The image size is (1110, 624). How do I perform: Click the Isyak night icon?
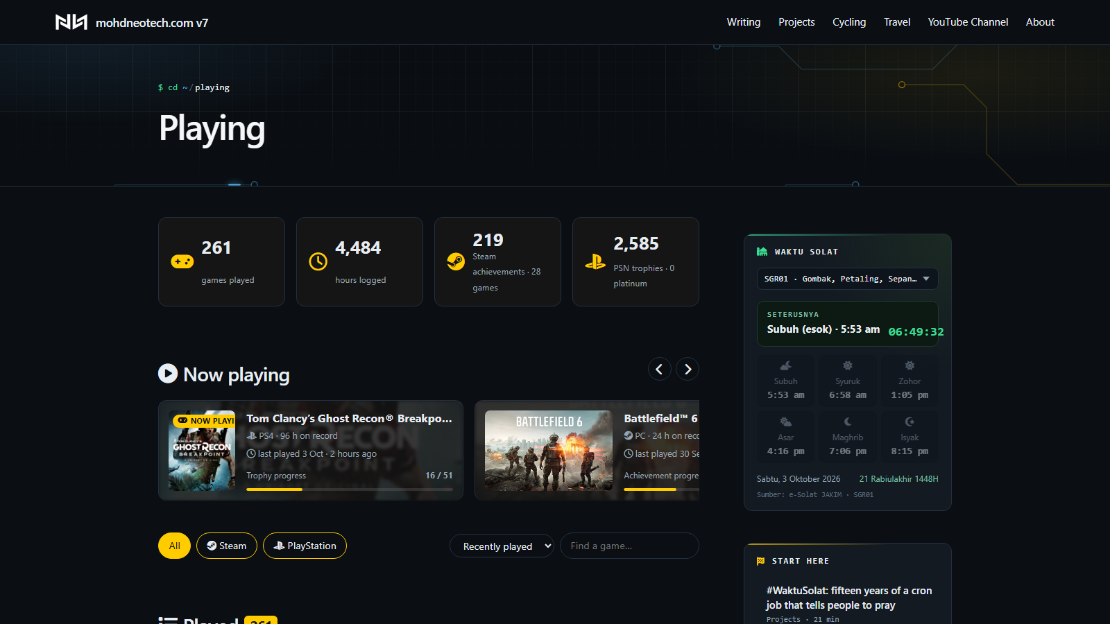(x=910, y=422)
